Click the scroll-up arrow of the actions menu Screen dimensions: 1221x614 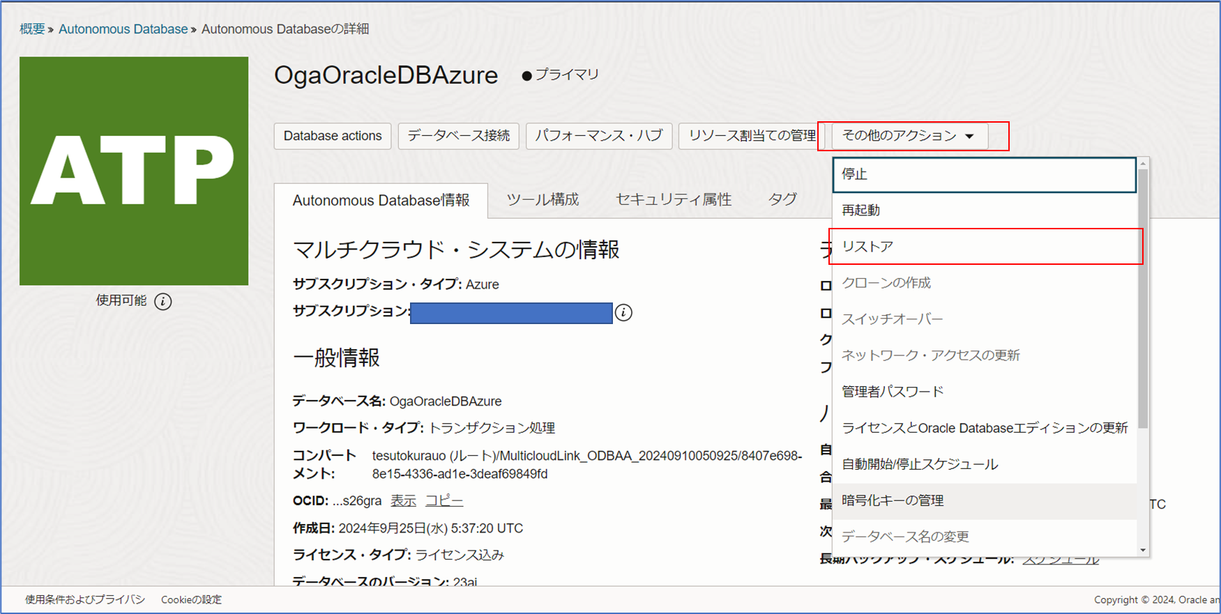(x=1143, y=163)
